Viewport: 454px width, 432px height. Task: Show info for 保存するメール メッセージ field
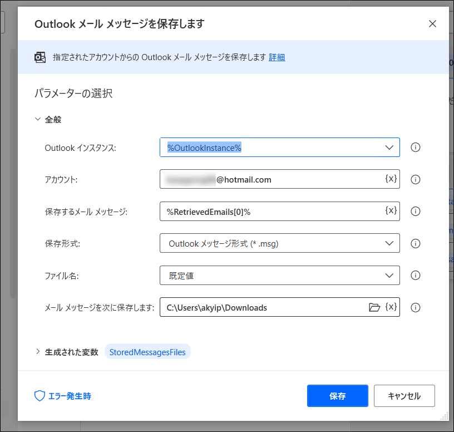pyautogui.click(x=415, y=211)
